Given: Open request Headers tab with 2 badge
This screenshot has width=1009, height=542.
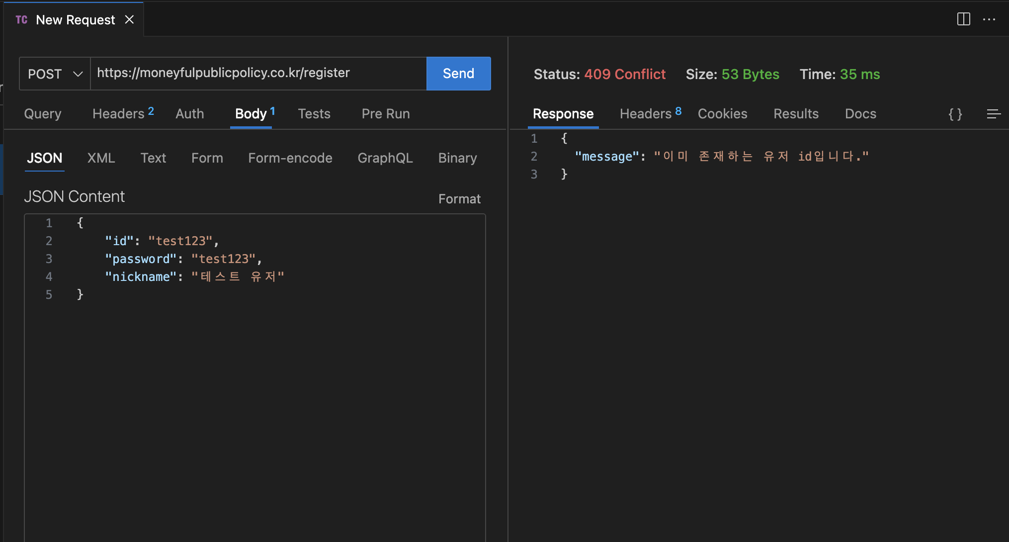Looking at the screenshot, I should [x=123, y=114].
